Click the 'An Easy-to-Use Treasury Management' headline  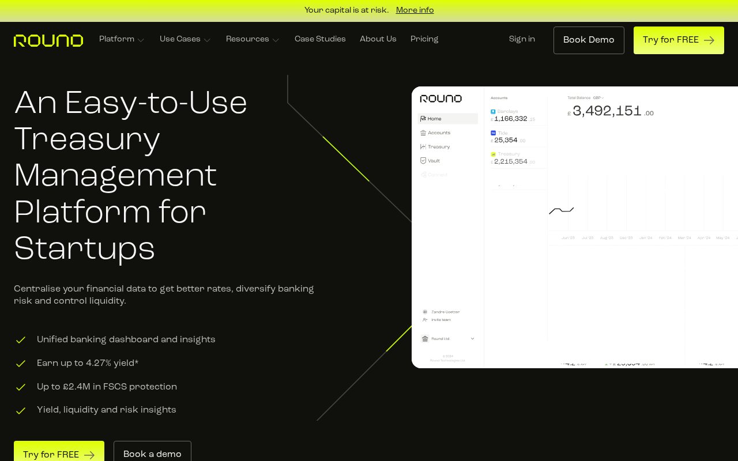point(131,176)
